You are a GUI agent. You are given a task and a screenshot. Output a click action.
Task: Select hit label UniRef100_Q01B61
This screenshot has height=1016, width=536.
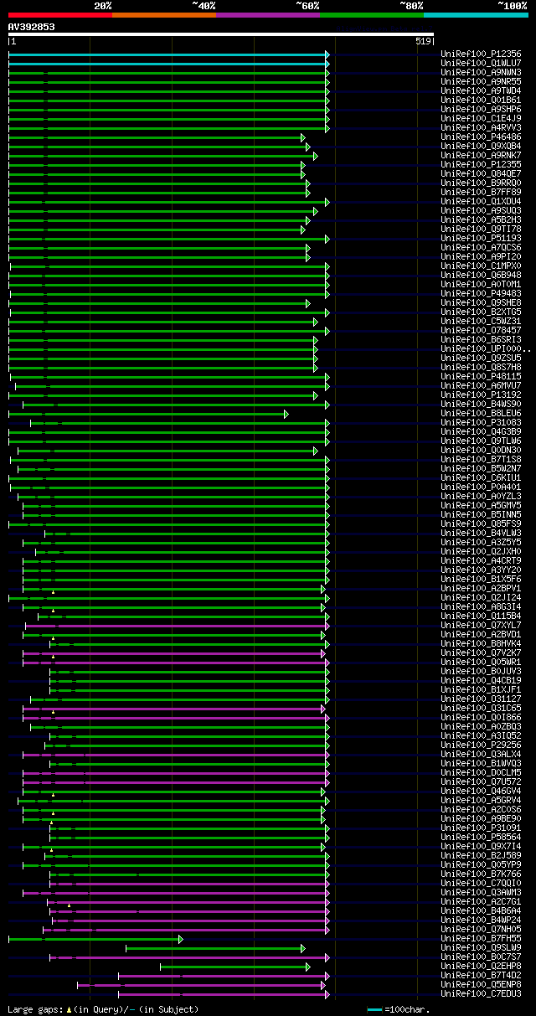tap(481, 100)
